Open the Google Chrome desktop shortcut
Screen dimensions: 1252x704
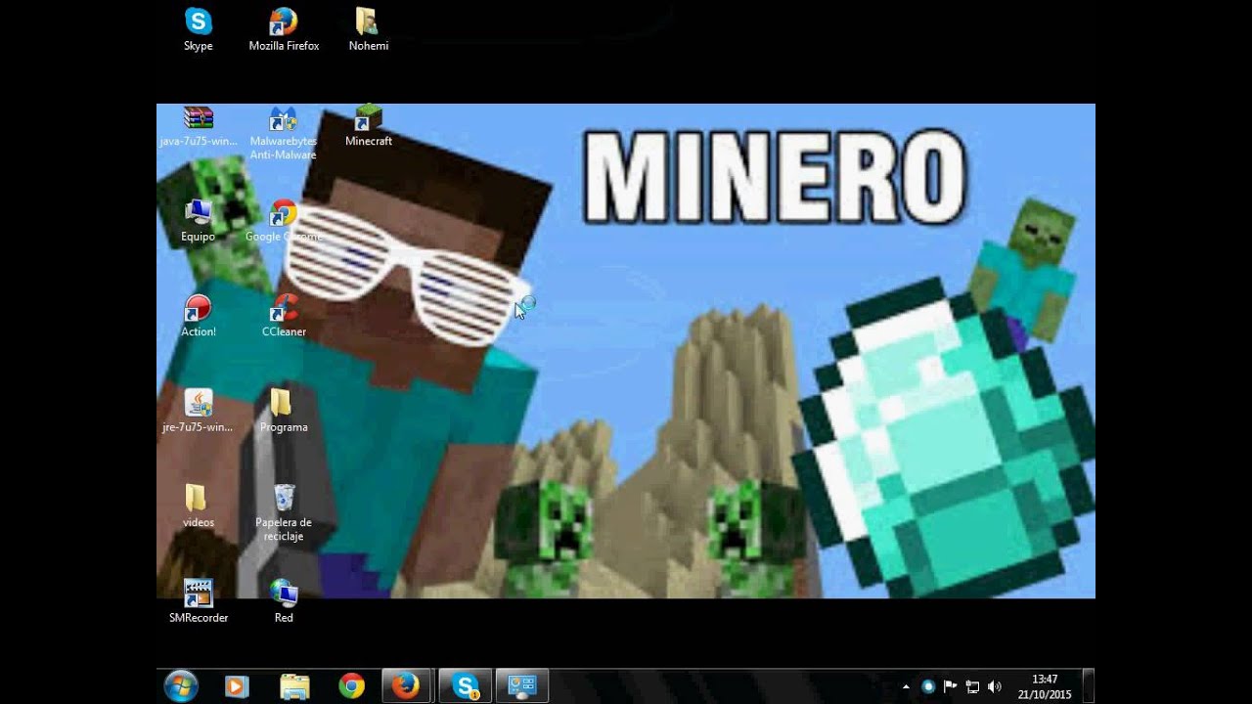click(284, 221)
